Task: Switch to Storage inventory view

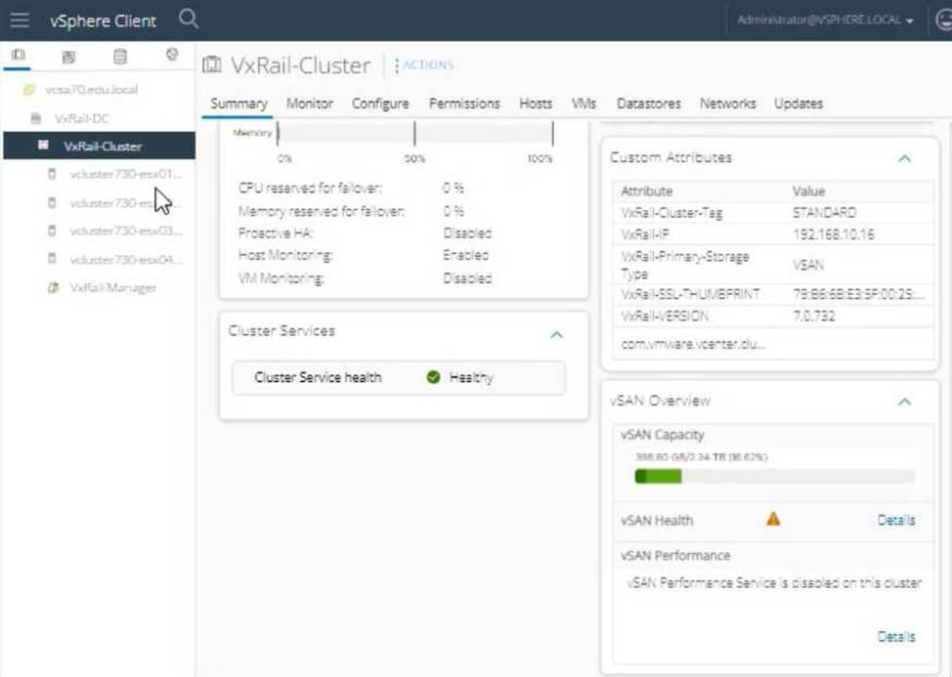Action: [120, 57]
